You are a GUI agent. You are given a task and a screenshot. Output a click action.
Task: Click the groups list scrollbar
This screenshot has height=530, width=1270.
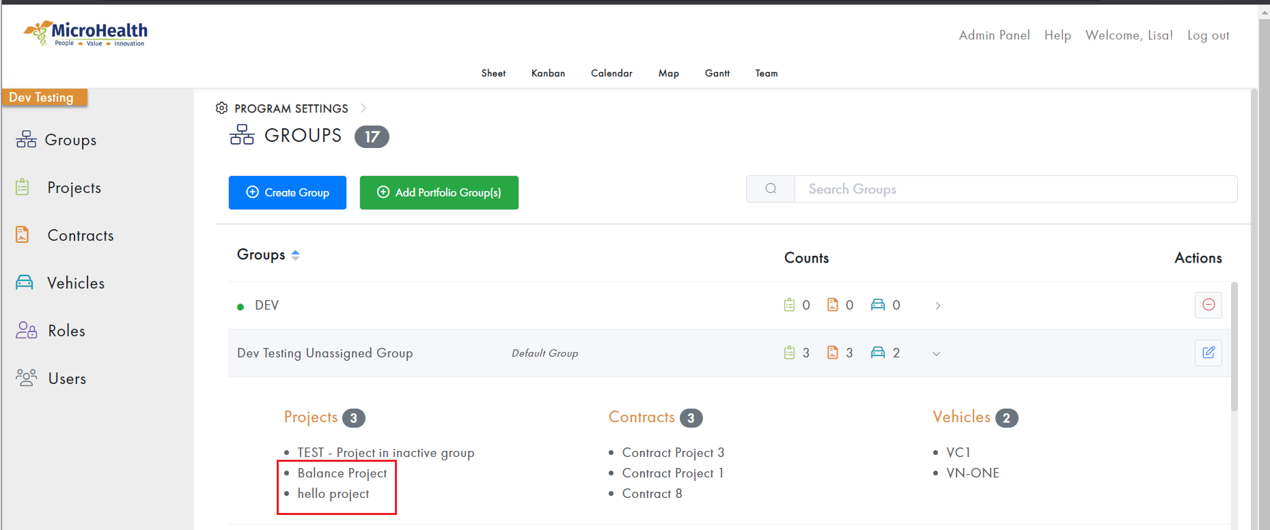1234,347
